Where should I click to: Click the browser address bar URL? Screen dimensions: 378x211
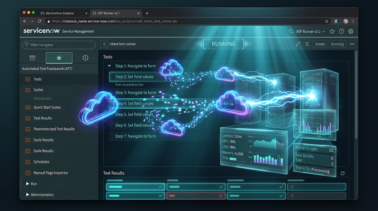[114, 21]
